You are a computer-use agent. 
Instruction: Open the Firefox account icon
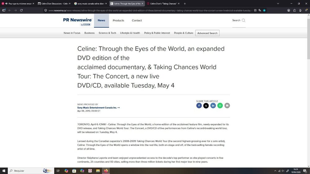coord(289,10)
